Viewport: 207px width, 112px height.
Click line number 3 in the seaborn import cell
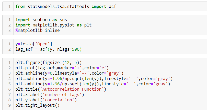(x=9, y=30)
